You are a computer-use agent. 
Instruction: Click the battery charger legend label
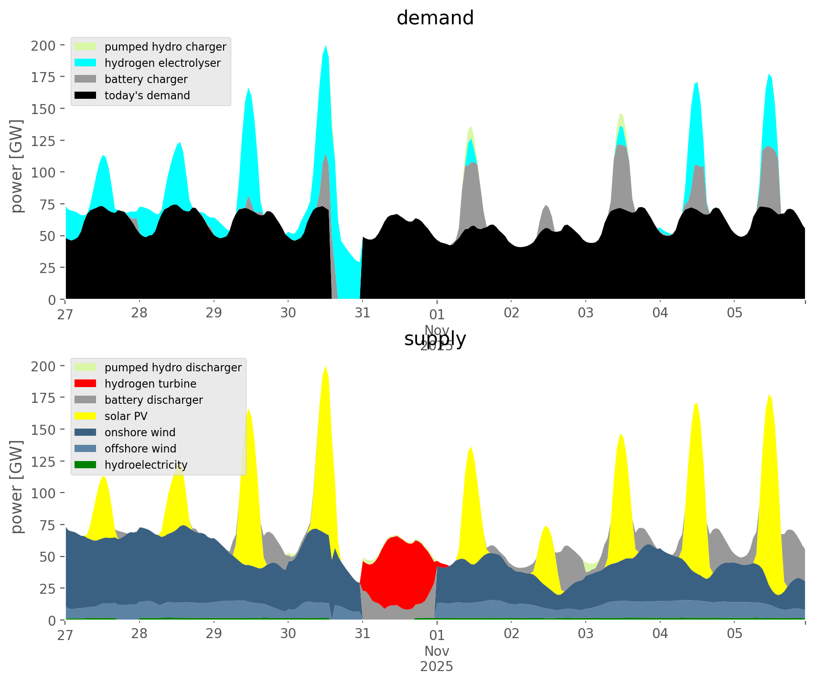pyautogui.click(x=146, y=79)
